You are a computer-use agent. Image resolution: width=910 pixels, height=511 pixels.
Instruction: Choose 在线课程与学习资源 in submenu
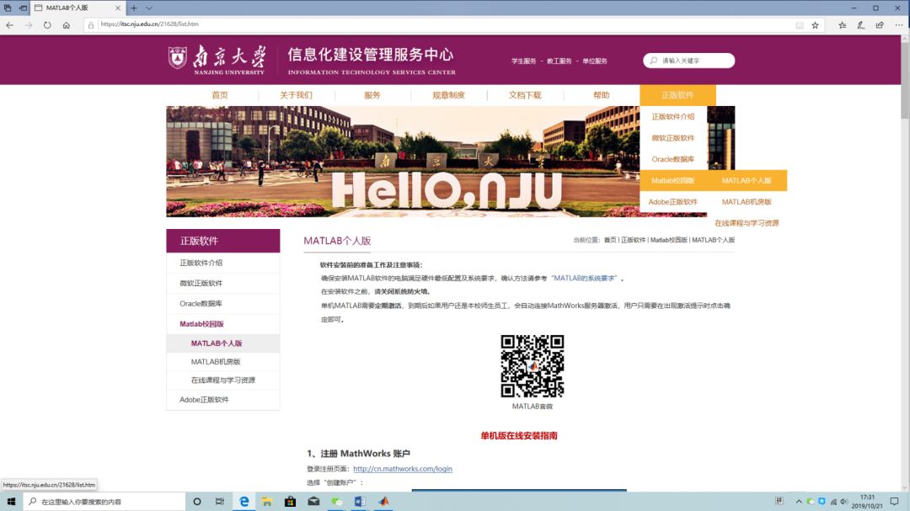click(x=747, y=223)
